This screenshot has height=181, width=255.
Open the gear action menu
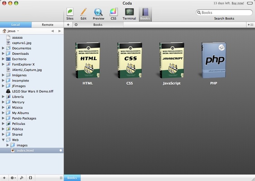click(13, 178)
